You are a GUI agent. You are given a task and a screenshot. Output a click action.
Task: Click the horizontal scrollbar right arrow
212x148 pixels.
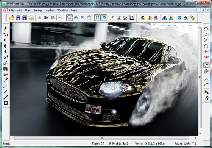[196, 138]
